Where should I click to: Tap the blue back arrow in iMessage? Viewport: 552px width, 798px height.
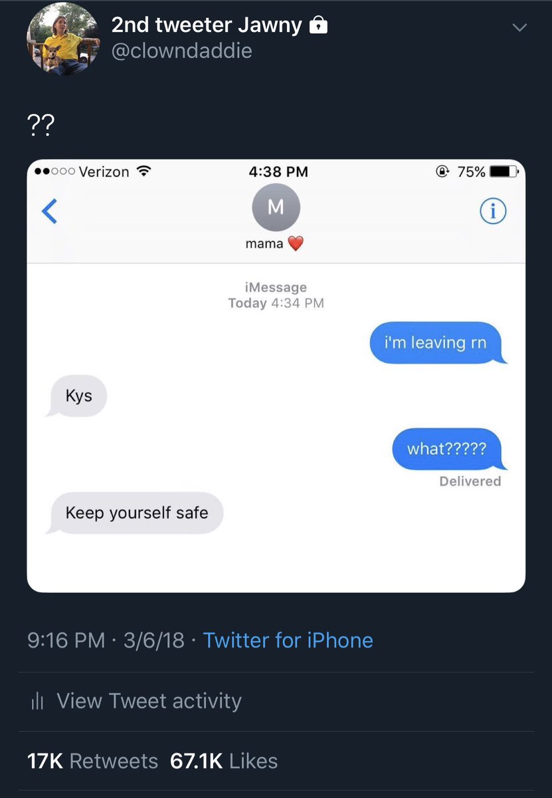49,211
